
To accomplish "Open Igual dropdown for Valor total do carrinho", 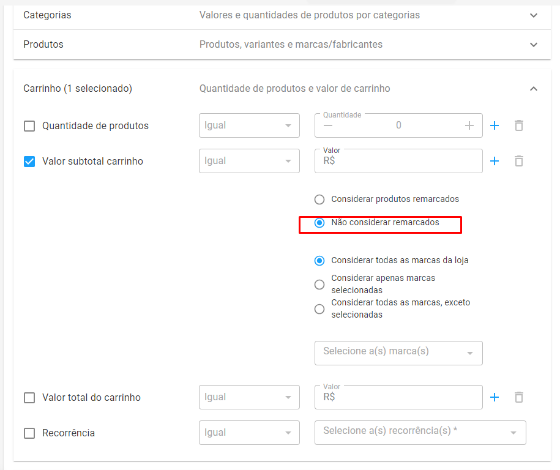I will click(x=249, y=397).
